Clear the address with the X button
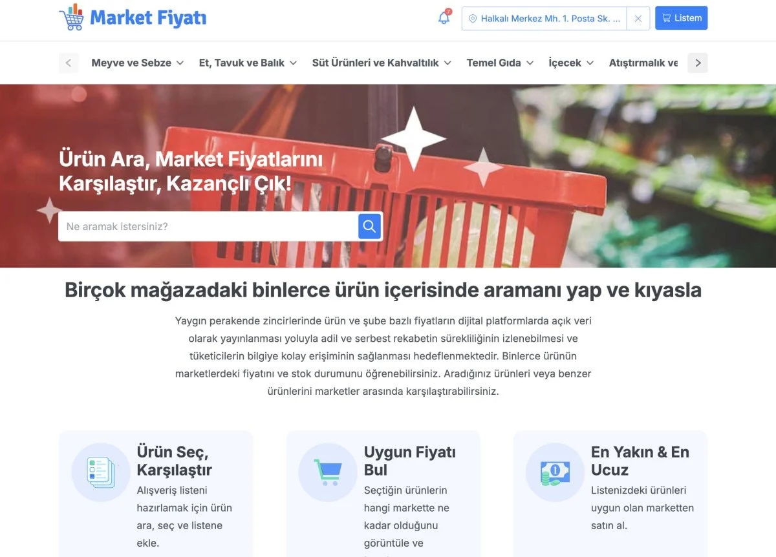The image size is (776, 557). pos(638,18)
